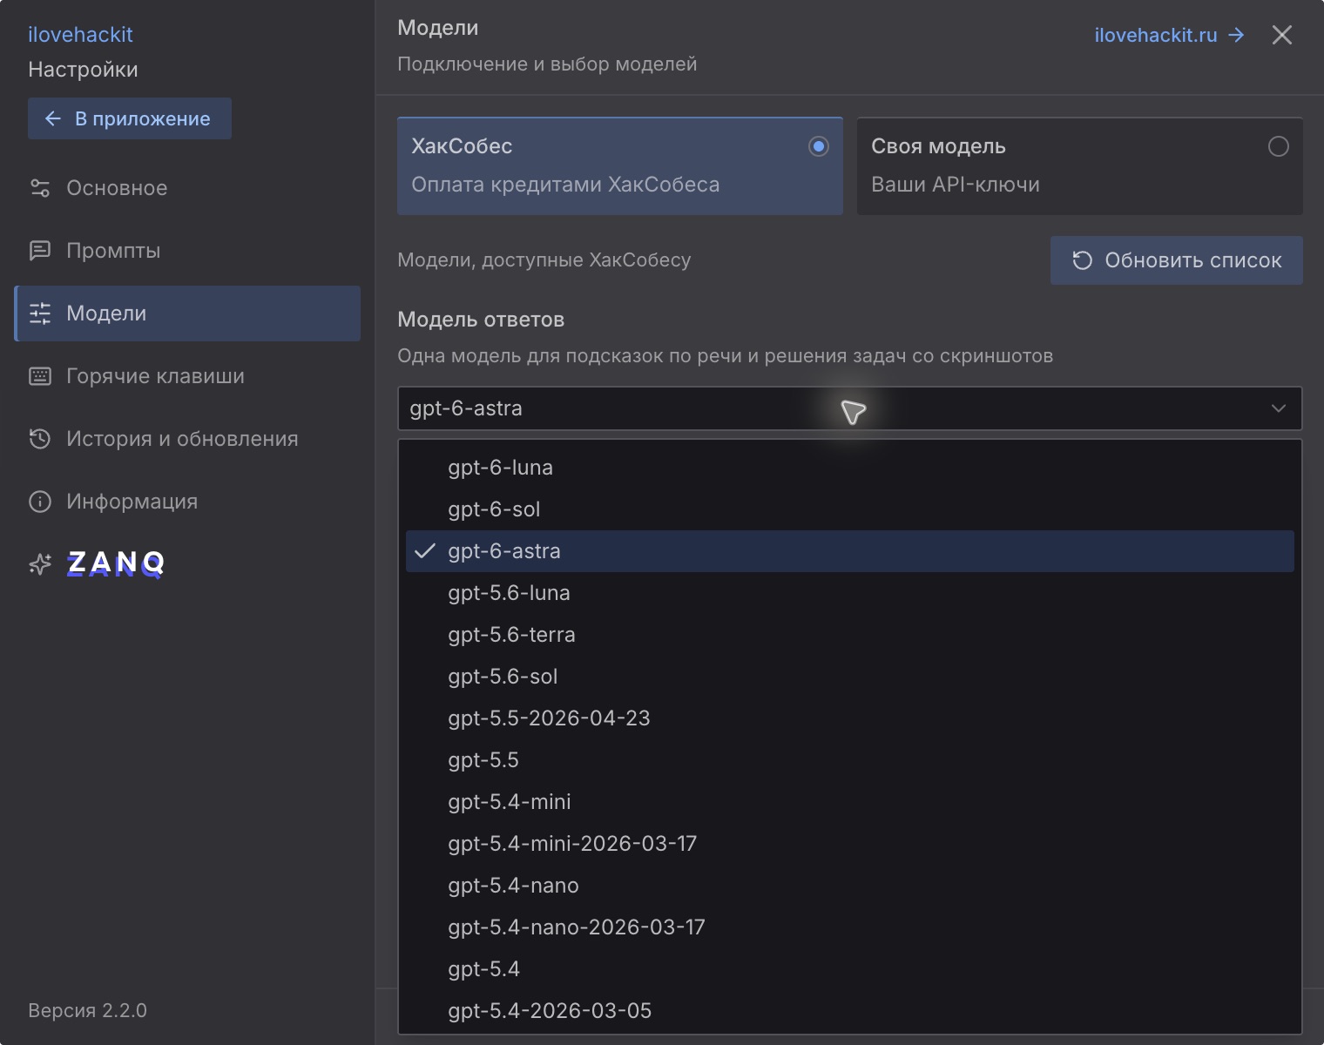The image size is (1324, 1045).
Task: Select the ХакСобес radio button
Action: (x=818, y=146)
